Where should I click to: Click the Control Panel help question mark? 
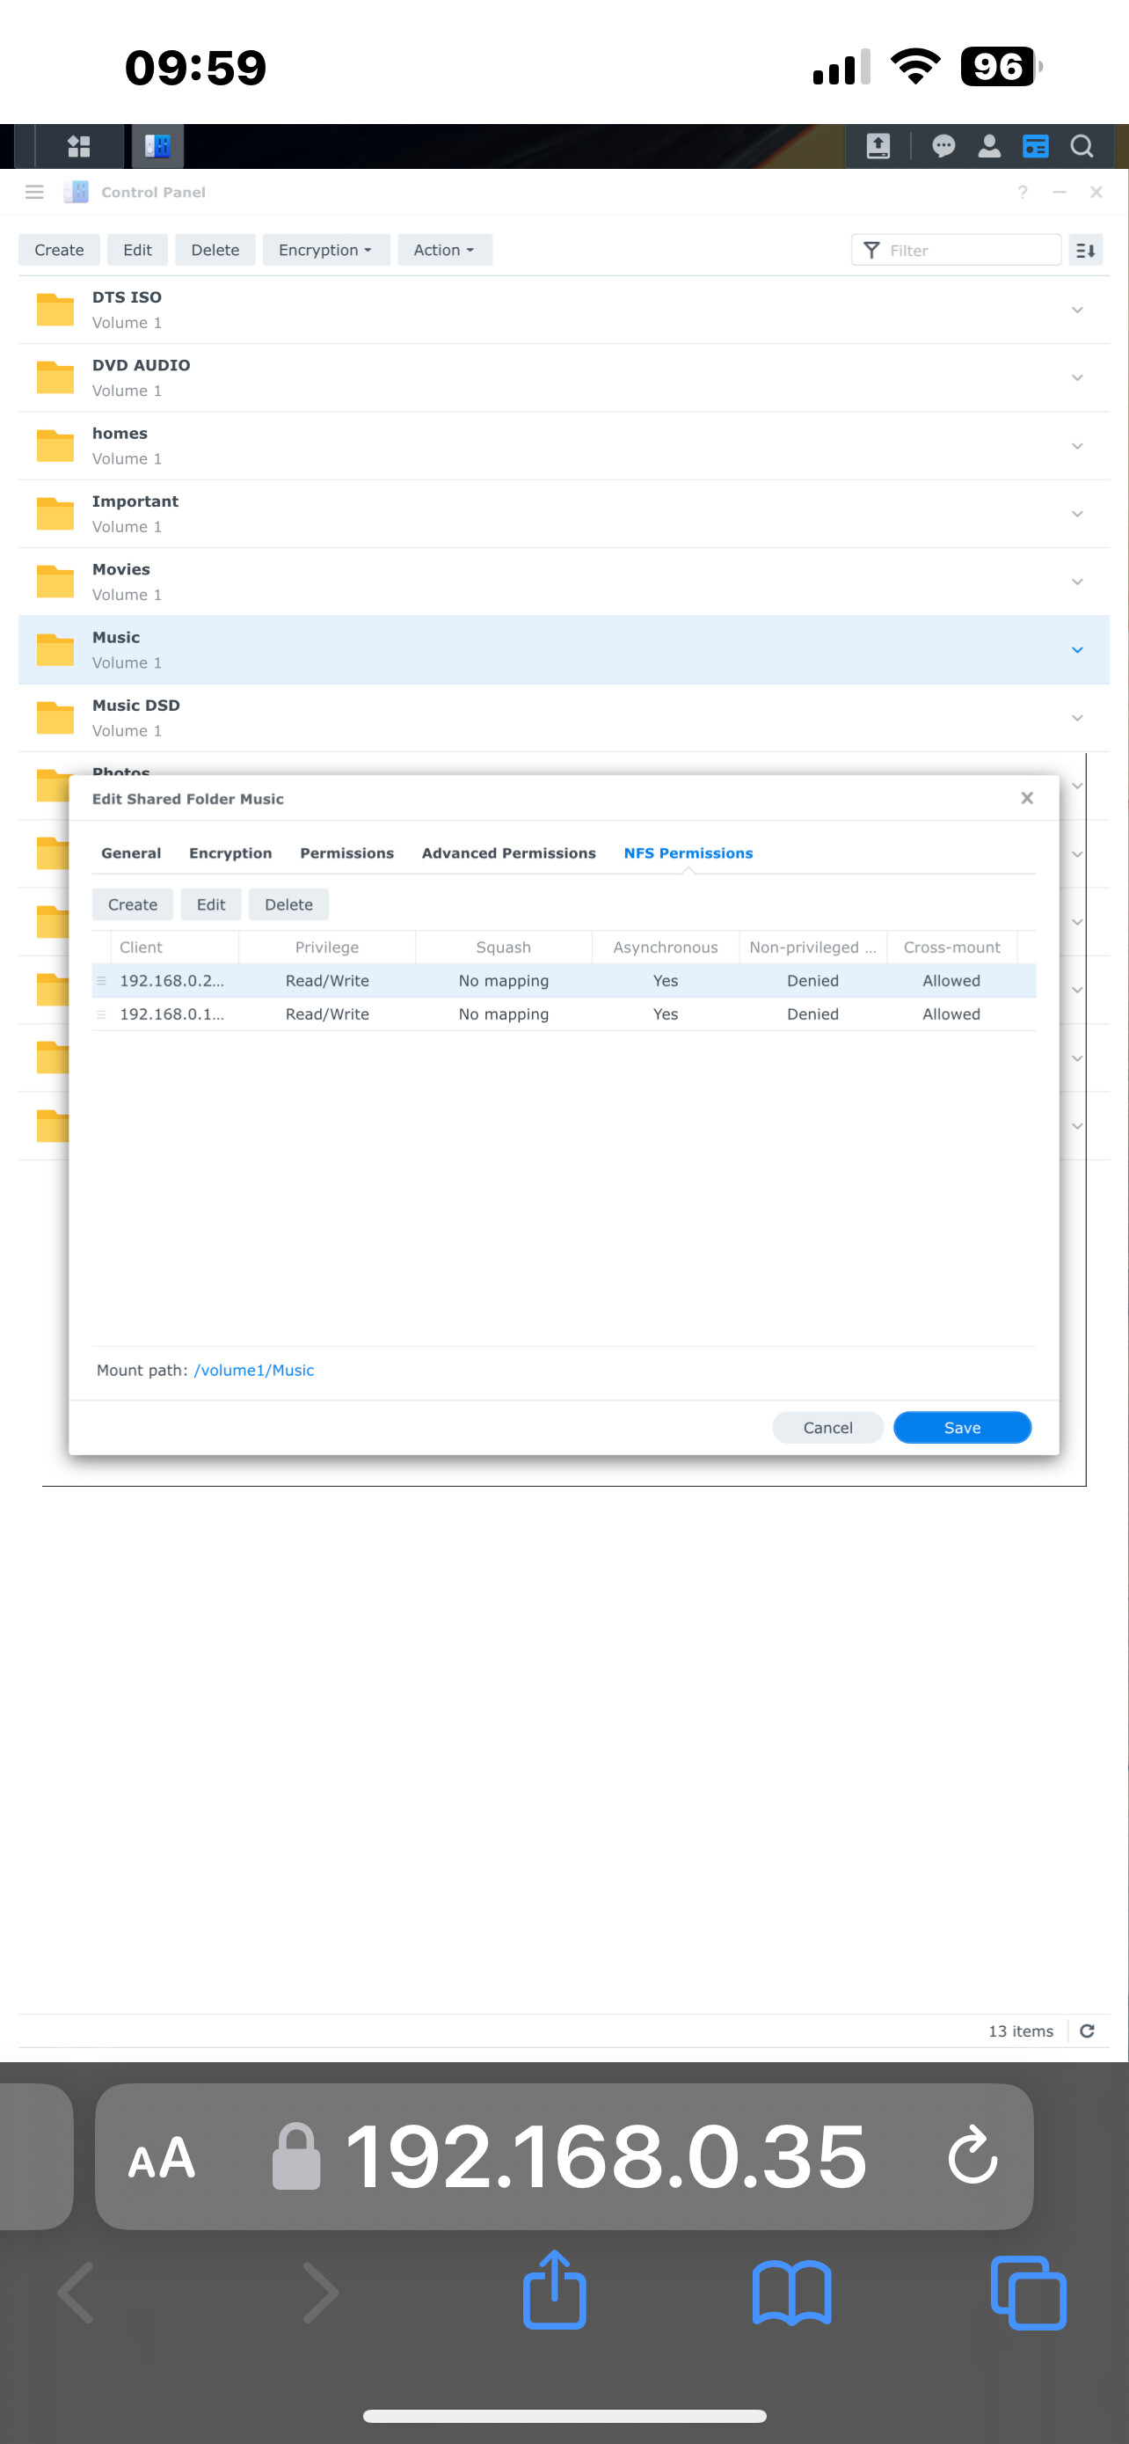click(x=1022, y=193)
